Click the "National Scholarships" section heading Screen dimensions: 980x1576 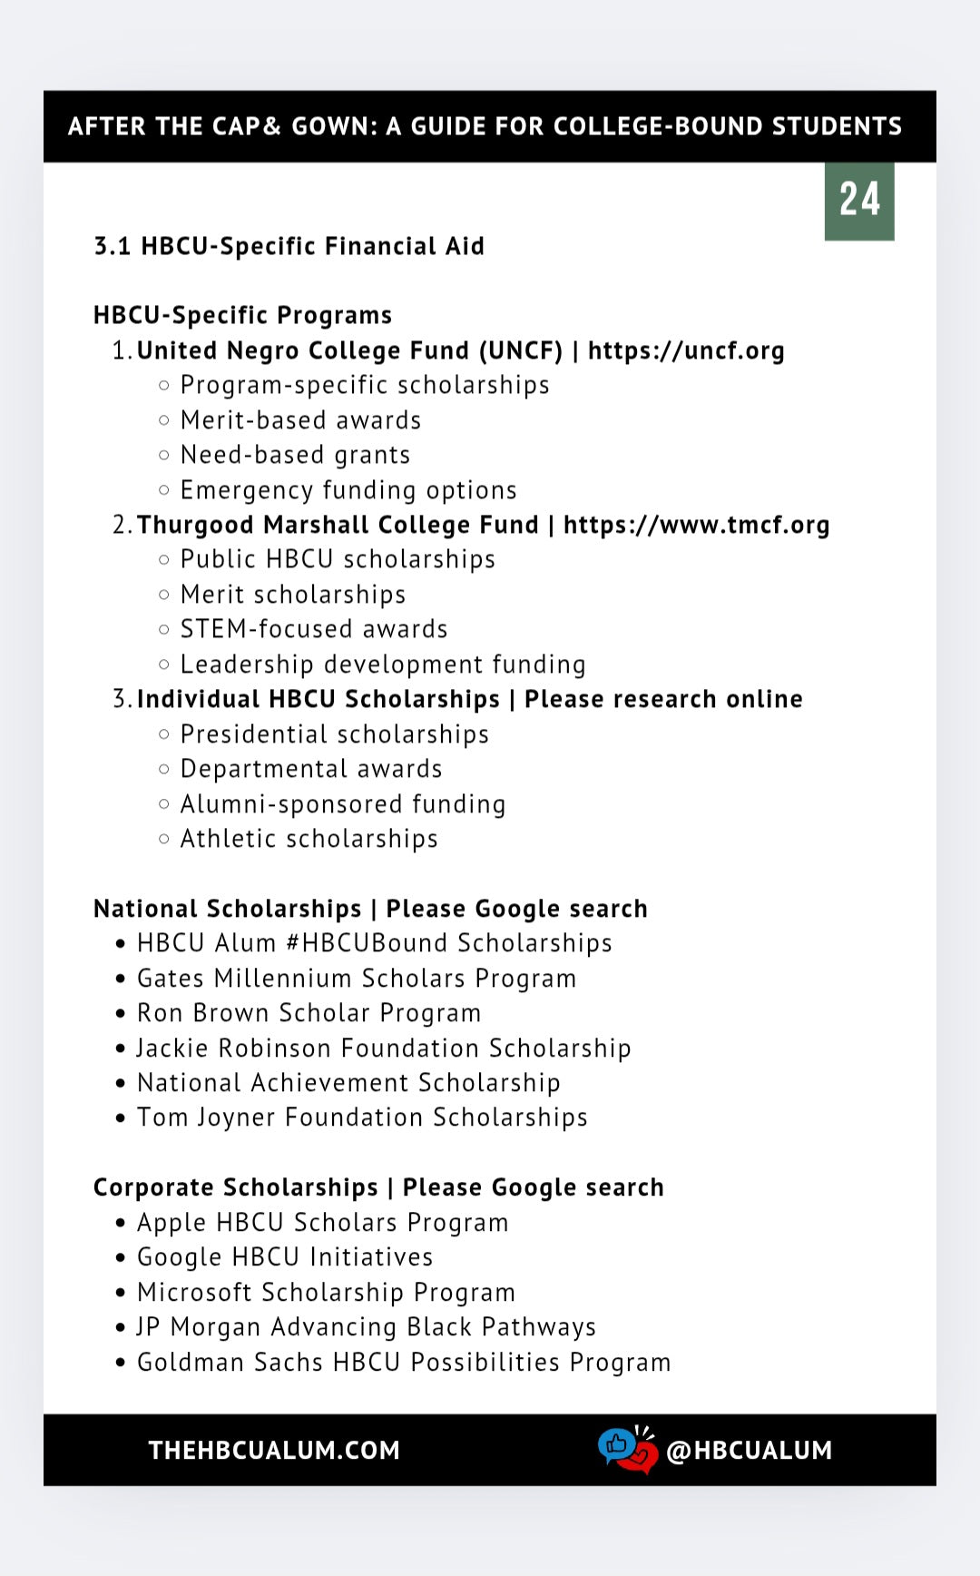point(228,909)
